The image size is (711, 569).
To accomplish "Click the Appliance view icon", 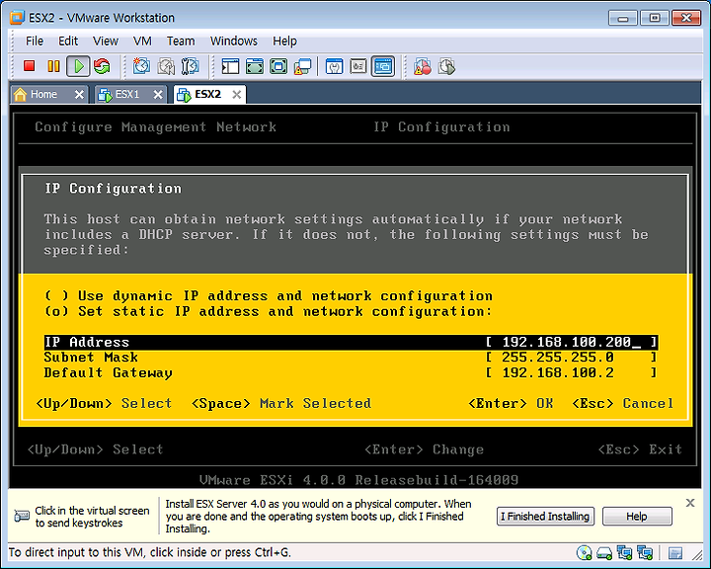I will tap(358, 67).
